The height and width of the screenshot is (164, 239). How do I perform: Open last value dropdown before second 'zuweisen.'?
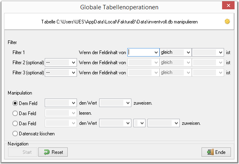(176, 123)
